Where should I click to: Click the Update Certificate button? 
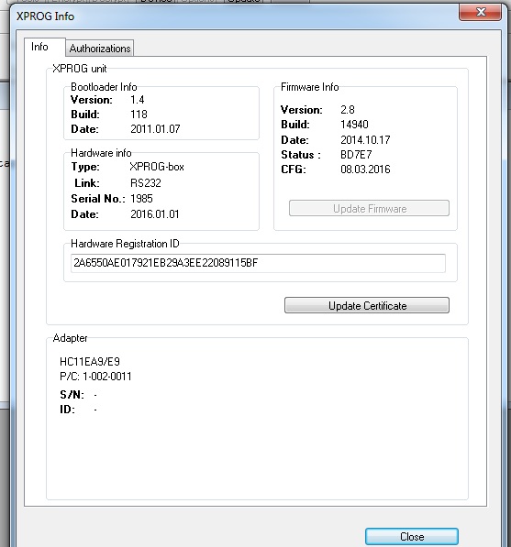[x=367, y=305]
